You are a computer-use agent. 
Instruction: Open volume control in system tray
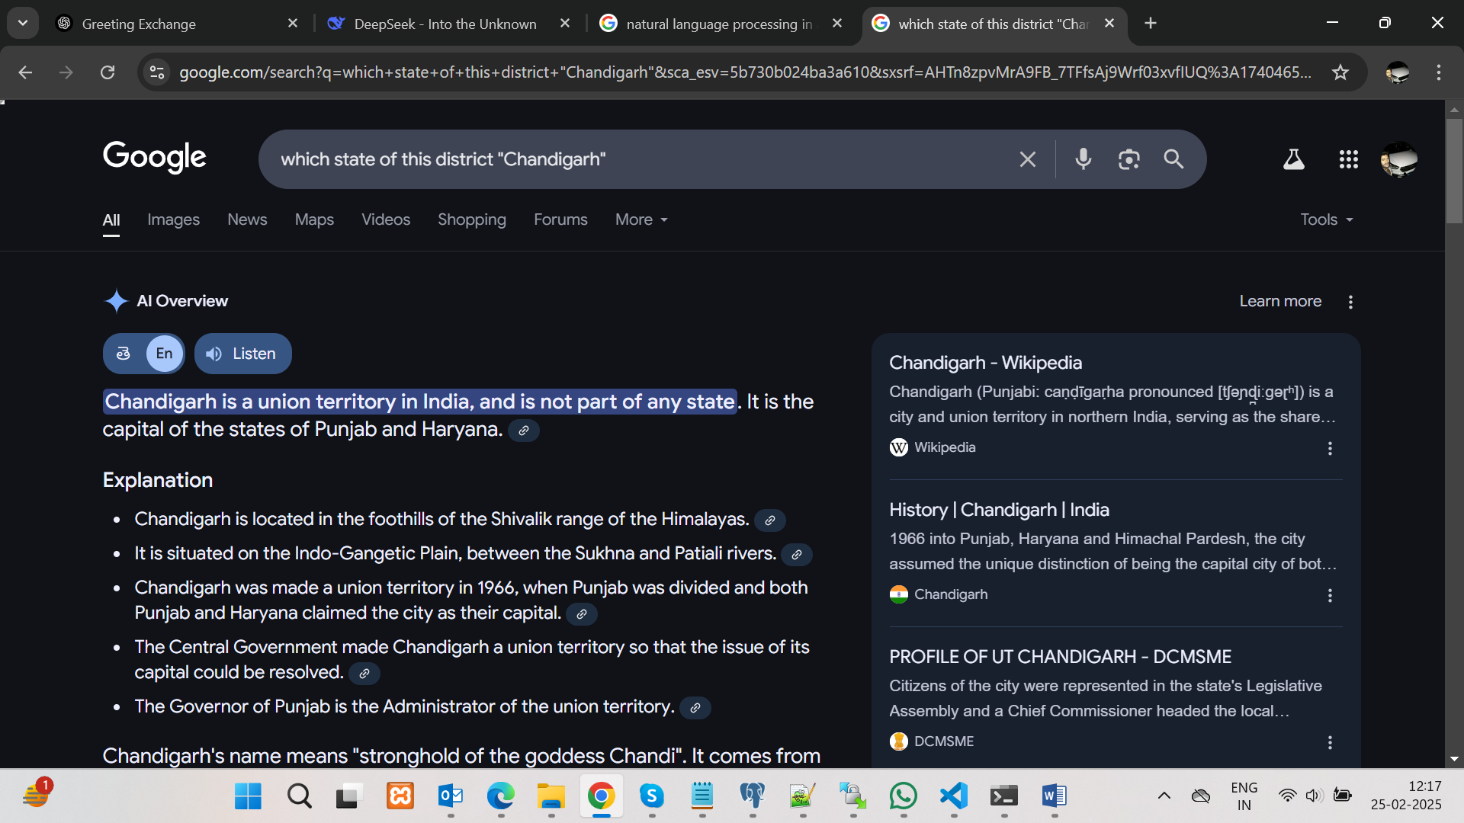(1313, 796)
